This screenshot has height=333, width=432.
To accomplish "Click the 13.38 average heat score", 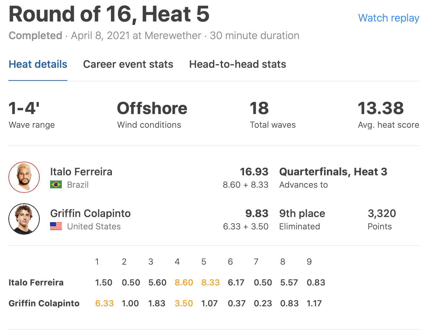I will click(381, 109).
